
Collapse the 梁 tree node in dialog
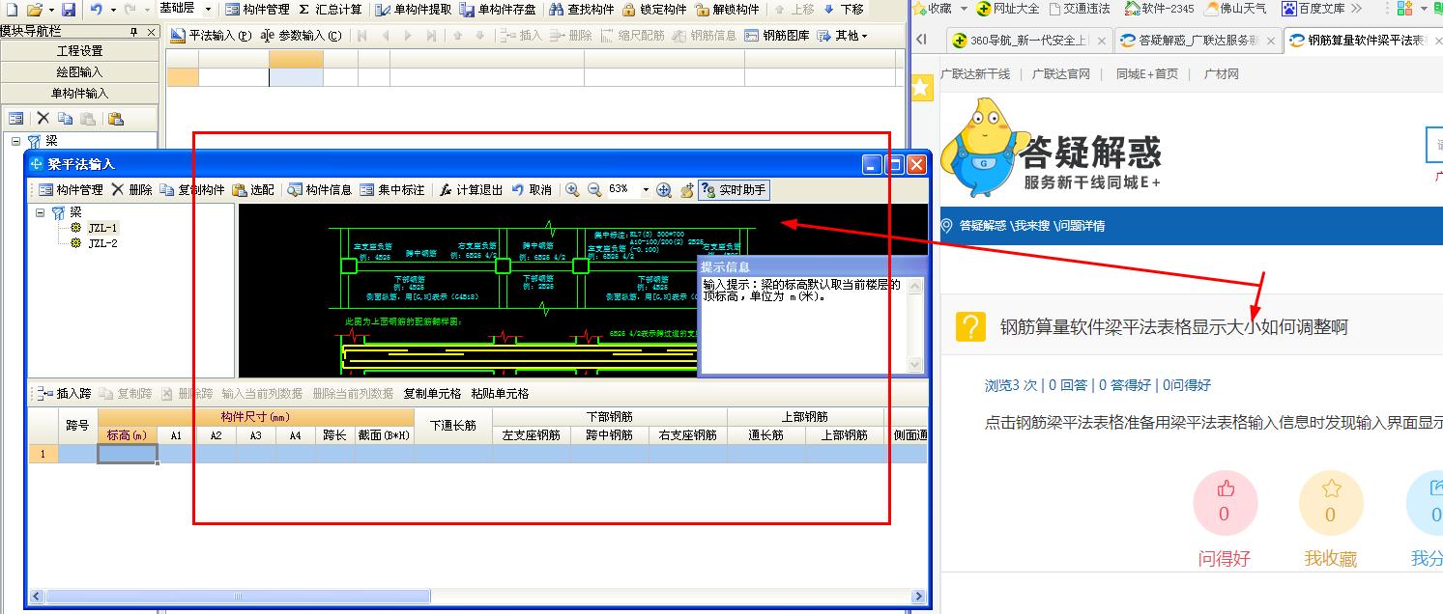point(40,211)
